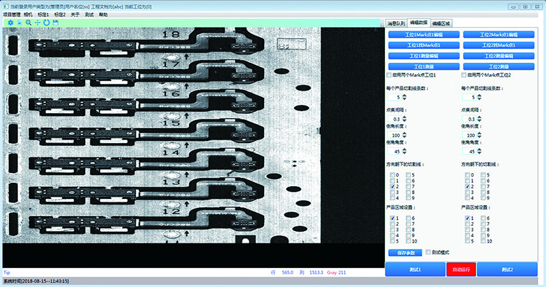Image resolution: width=546 pixels, height=287 pixels.
Task: Open the 相机 menu
Action: pos(27,14)
